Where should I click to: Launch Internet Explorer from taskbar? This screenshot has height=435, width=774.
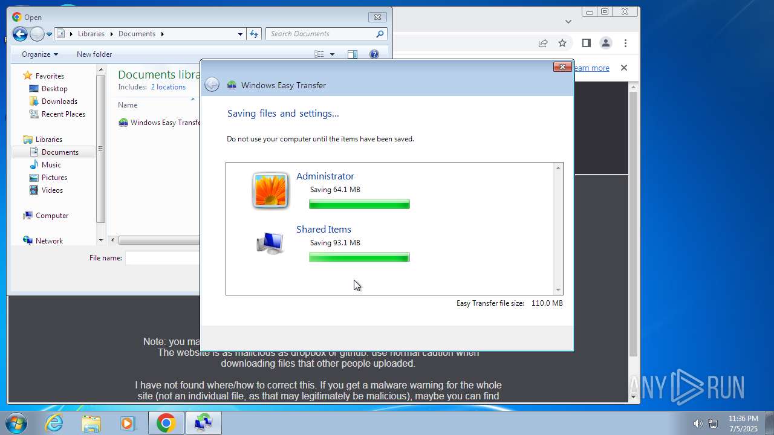pos(54,423)
